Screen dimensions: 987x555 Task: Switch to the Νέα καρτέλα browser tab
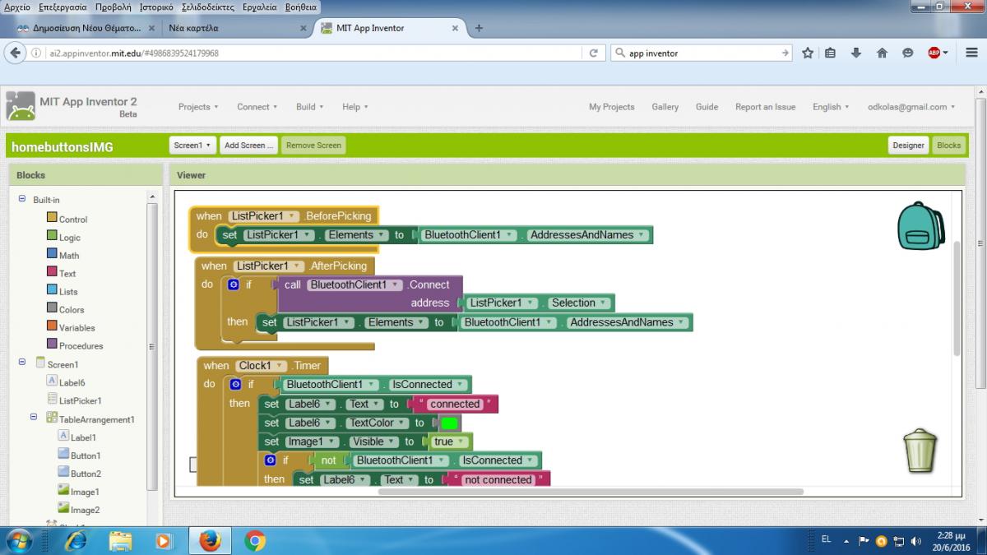tap(238, 28)
